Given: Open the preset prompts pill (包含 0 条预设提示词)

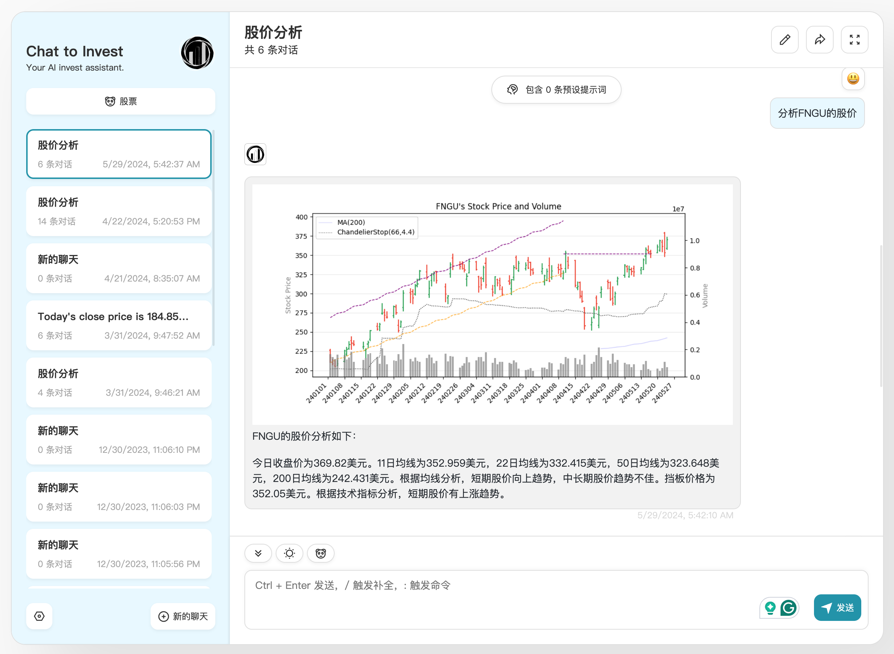Looking at the screenshot, I should pyautogui.click(x=556, y=90).
